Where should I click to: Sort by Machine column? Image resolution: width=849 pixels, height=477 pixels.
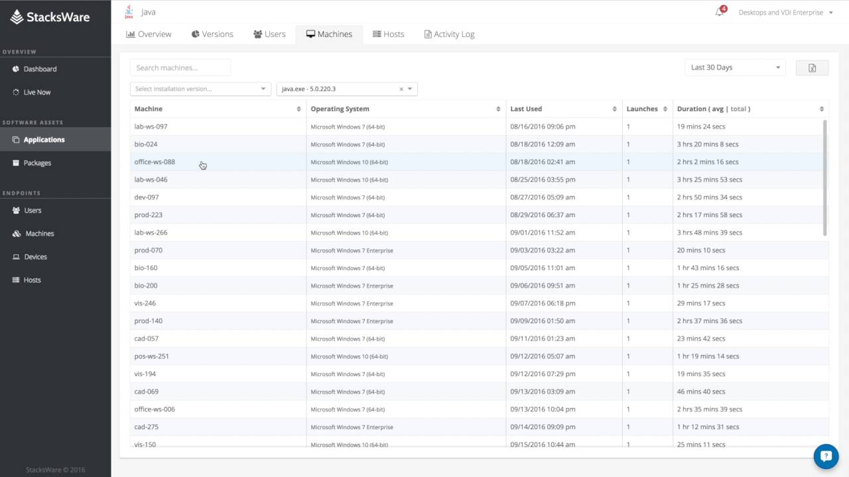(x=218, y=109)
